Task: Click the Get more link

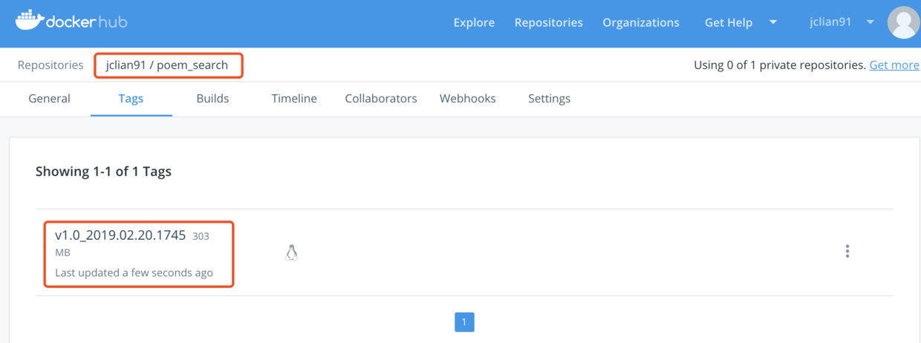Action: click(894, 65)
